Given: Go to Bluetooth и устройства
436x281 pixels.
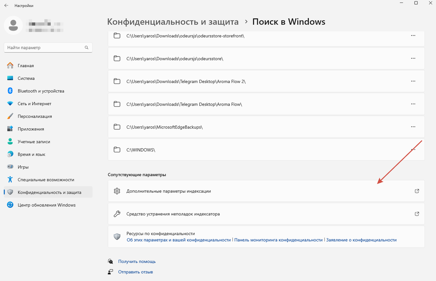Looking at the screenshot, I should [x=48, y=91].
